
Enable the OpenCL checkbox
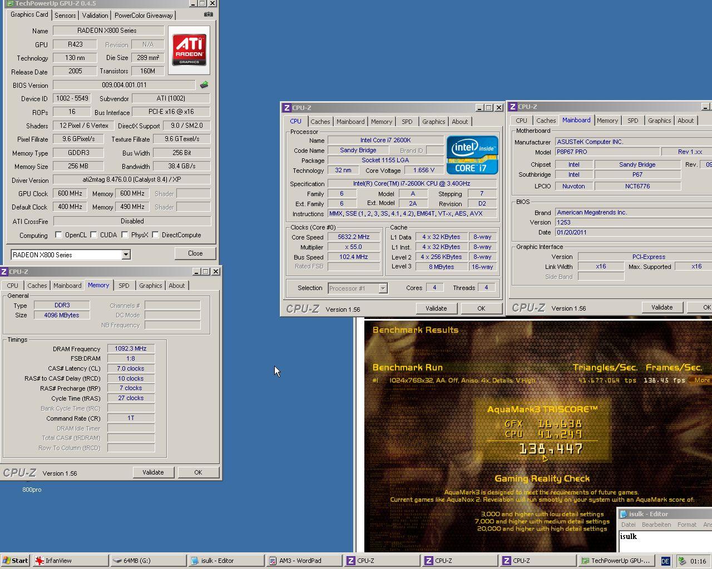click(x=58, y=235)
